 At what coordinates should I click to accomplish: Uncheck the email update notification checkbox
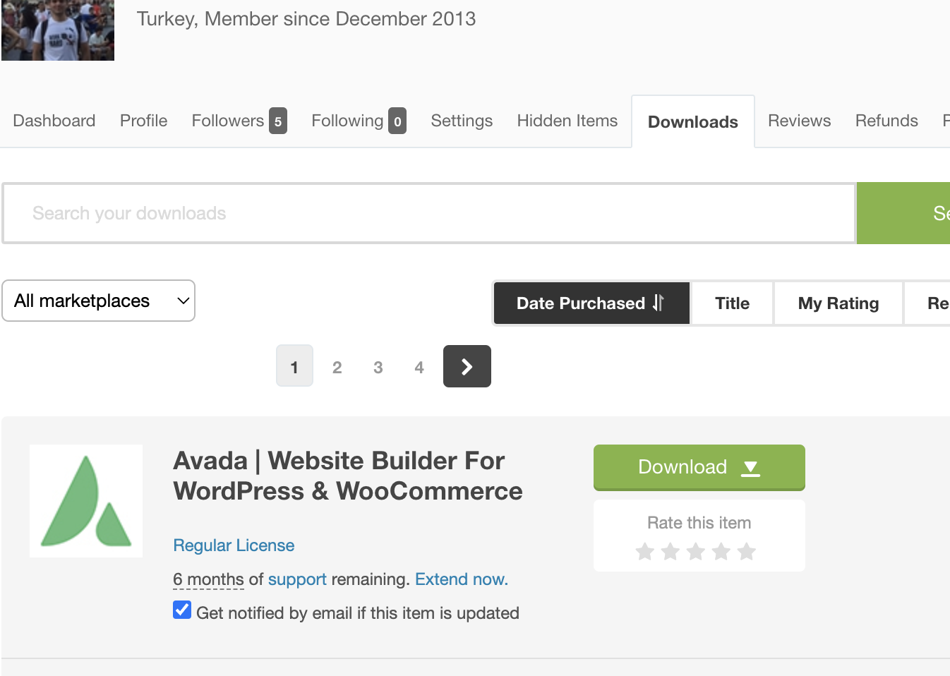182,610
